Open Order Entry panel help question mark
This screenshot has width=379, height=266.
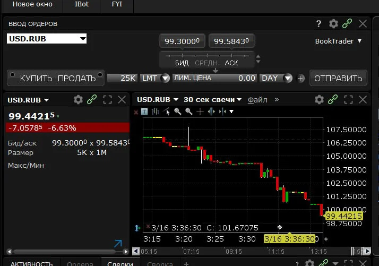318,24
